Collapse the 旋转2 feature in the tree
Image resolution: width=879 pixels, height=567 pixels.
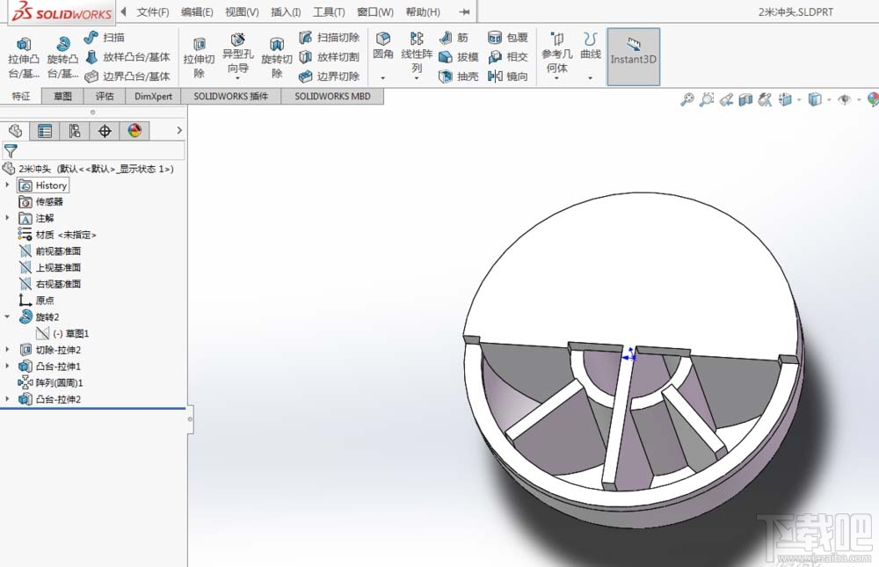click(6, 316)
